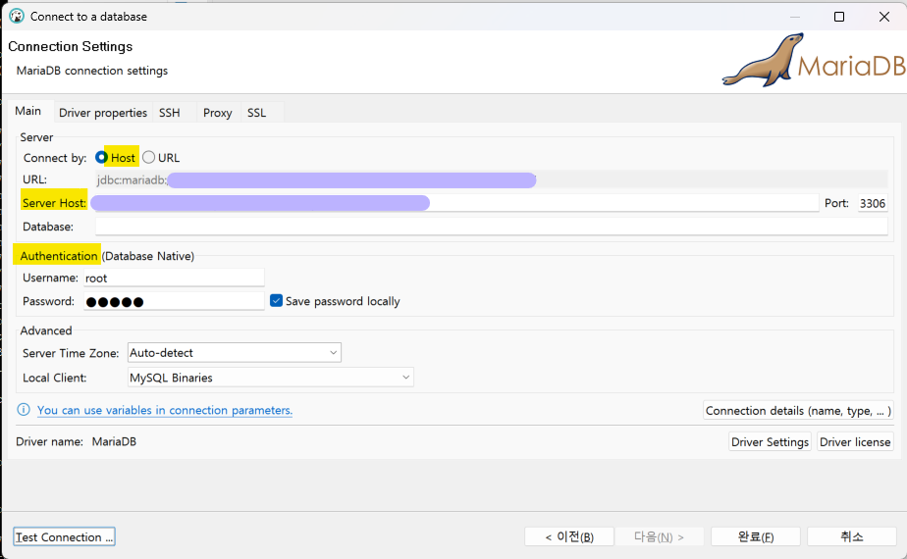This screenshot has height=559, width=907.
Task: Select the Host radio button
Action: coord(101,157)
